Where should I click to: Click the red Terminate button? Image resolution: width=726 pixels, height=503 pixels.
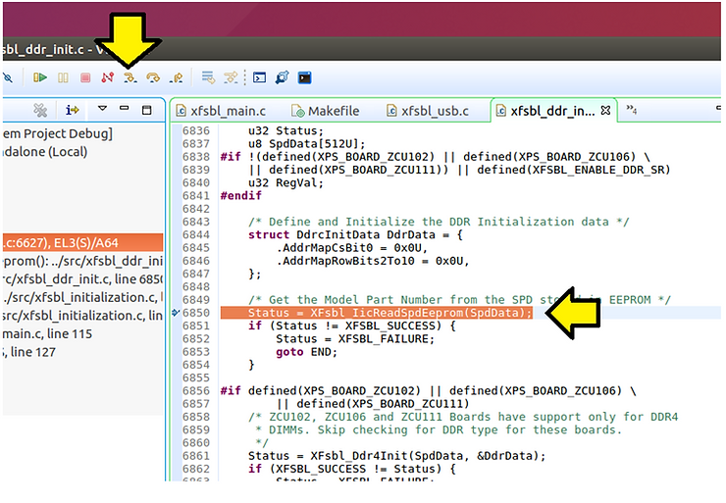point(85,76)
